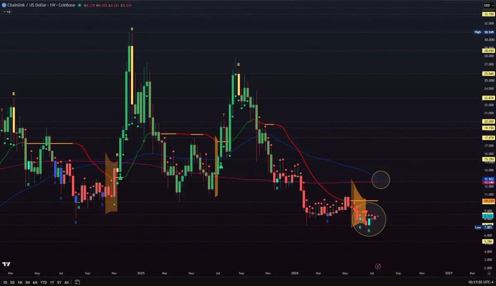Collapse the indicator legend showing 12
Viewport: 496px width, 286px height.
click(7, 12)
